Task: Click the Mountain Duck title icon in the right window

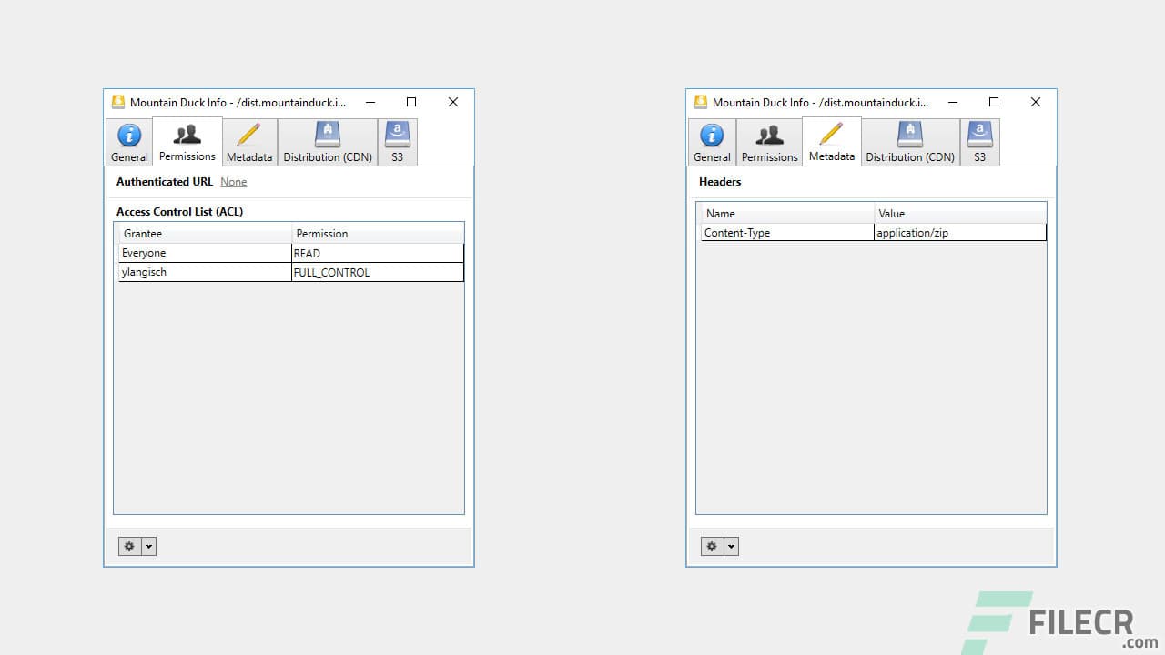Action: click(700, 102)
